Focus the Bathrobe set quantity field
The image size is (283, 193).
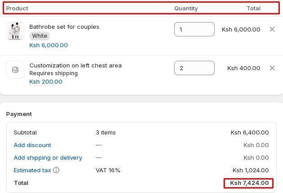[x=194, y=29]
